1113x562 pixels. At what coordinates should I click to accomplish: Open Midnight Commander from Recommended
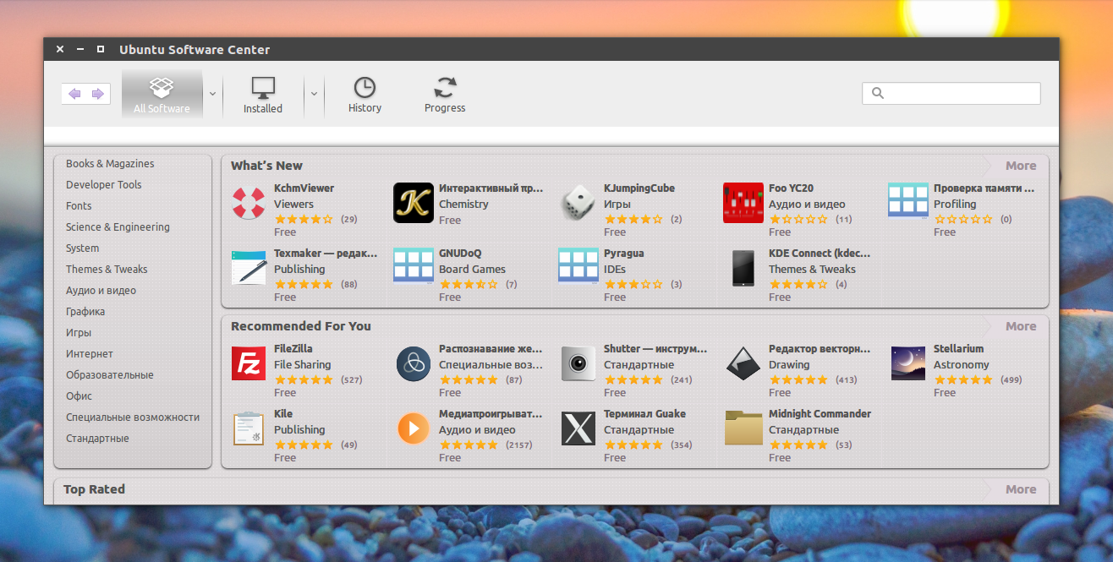point(743,428)
